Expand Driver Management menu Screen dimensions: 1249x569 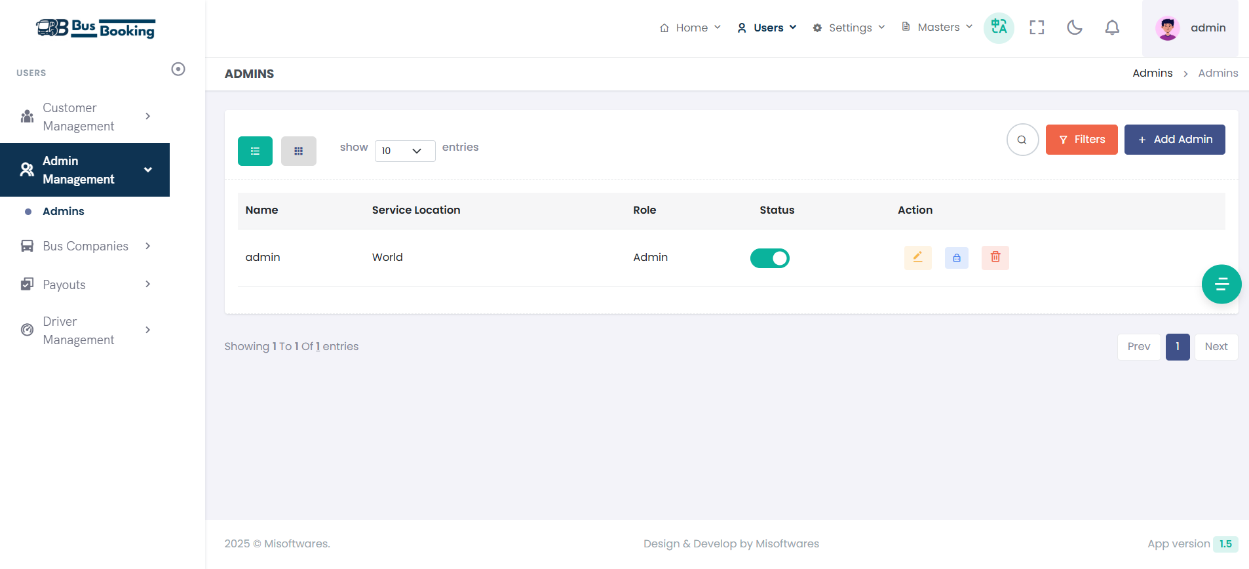coord(85,330)
